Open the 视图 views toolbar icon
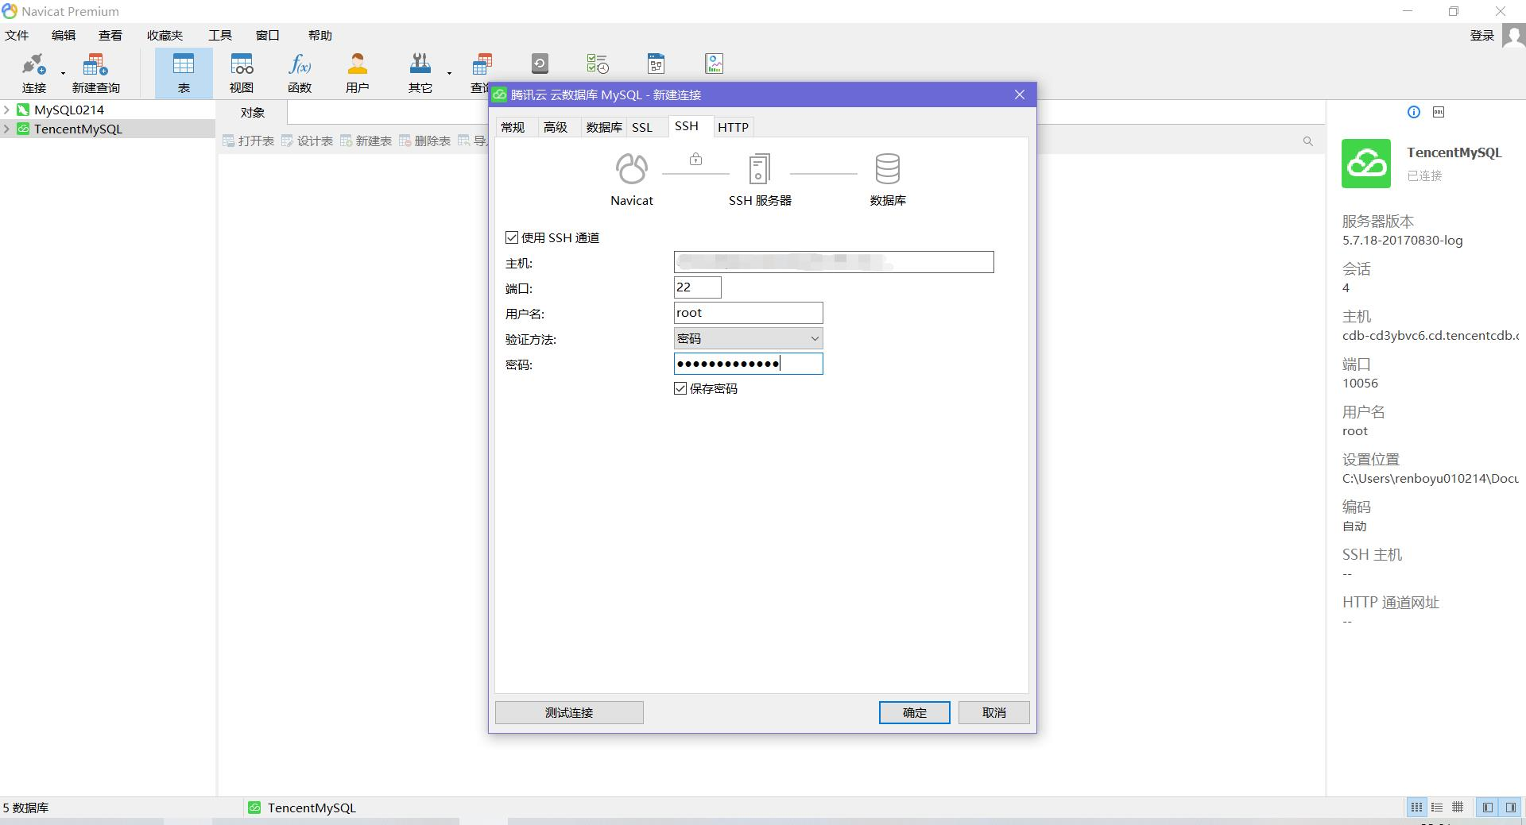The height and width of the screenshot is (825, 1526). click(x=242, y=73)
